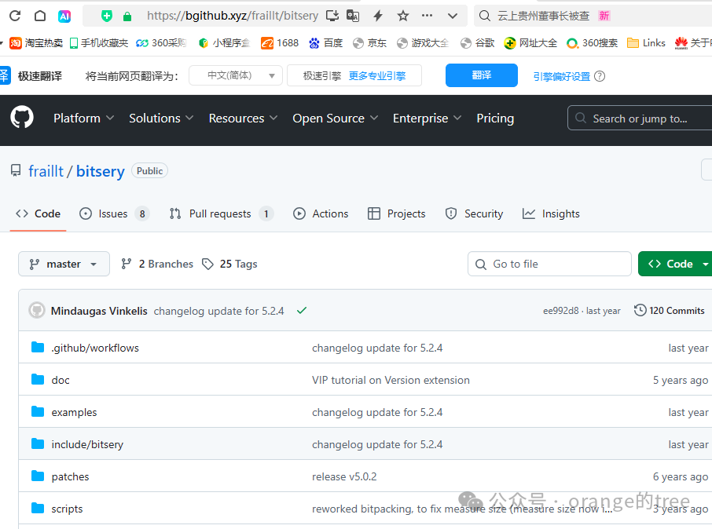The height and width of the screenshot is (529, 712).
Task: Click the browser search box magnifier icon
Action: pyautogui.click(x=485, y=16)
